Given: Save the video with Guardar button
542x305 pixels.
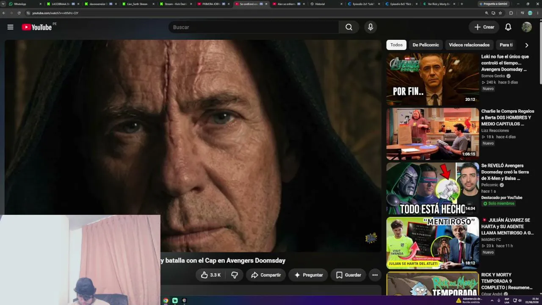Looking at the screenshot, I should (348, 275).
